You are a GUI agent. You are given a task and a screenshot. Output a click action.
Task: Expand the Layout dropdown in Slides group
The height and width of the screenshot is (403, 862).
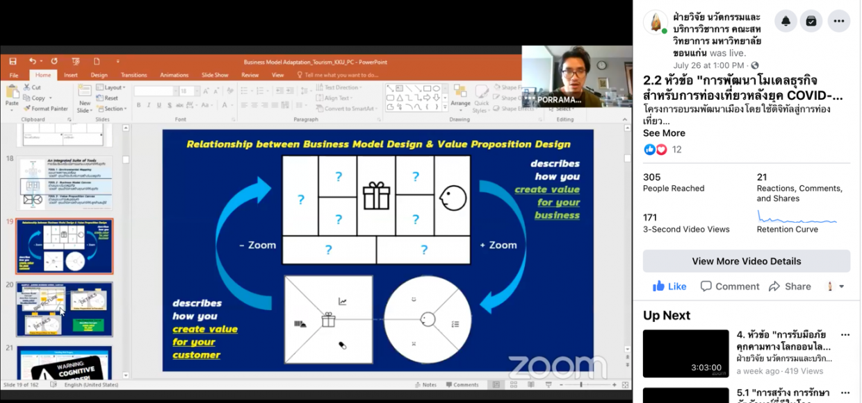(111, 87)
